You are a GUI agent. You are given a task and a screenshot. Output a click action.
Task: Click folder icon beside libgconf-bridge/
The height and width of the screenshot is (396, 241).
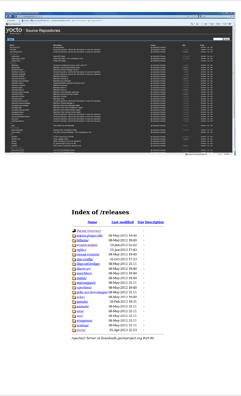click(74, 264)
